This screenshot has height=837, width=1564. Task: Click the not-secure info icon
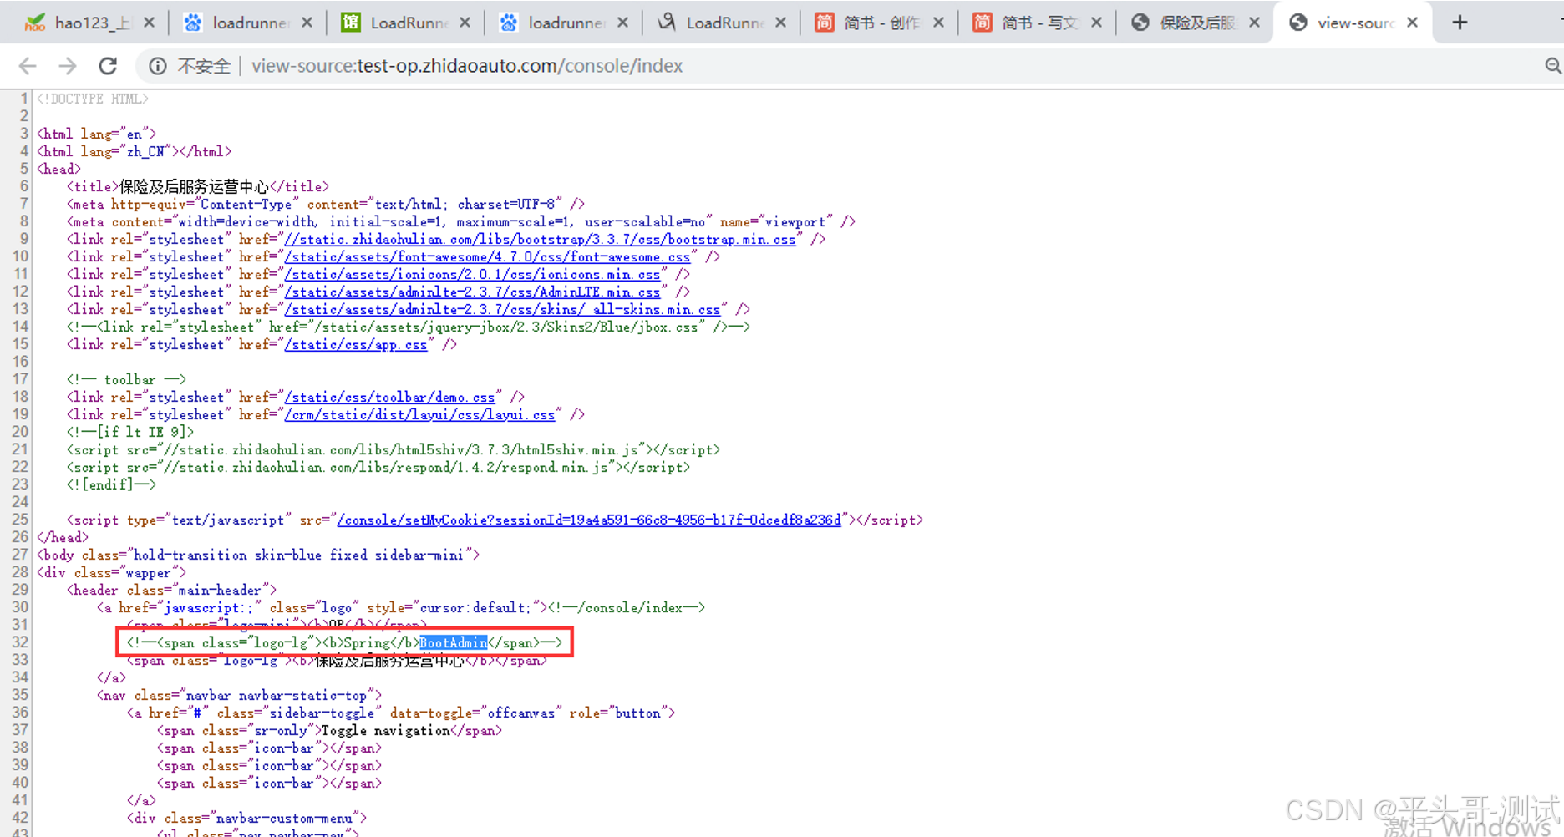(158, 66)
